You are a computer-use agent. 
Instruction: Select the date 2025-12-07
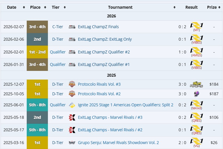pyautogui.click(x=14, y=84)
